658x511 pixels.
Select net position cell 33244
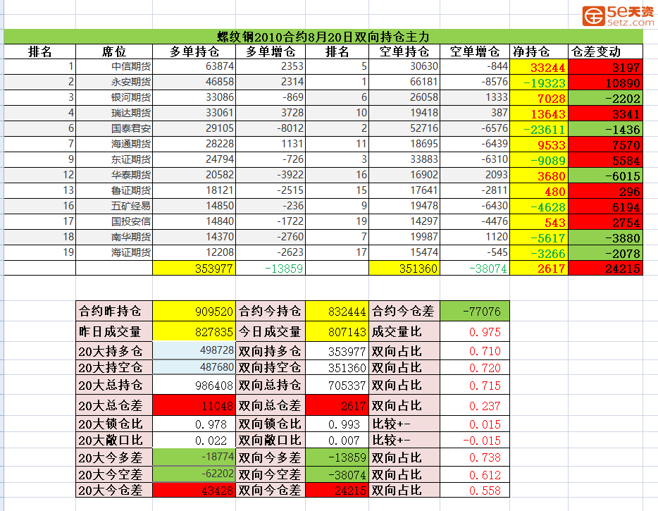click(x=539, y=67)
